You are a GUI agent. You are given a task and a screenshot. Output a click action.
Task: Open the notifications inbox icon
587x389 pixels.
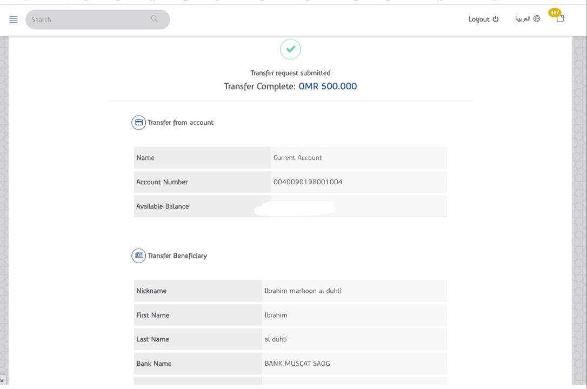(560, 19)
